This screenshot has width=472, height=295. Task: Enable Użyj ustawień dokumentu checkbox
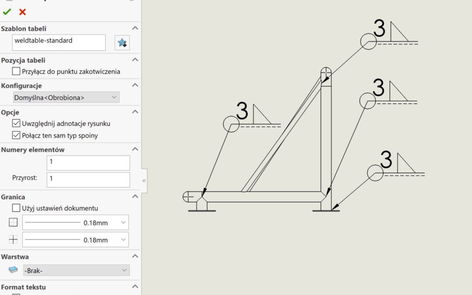(x=16, y=208)
